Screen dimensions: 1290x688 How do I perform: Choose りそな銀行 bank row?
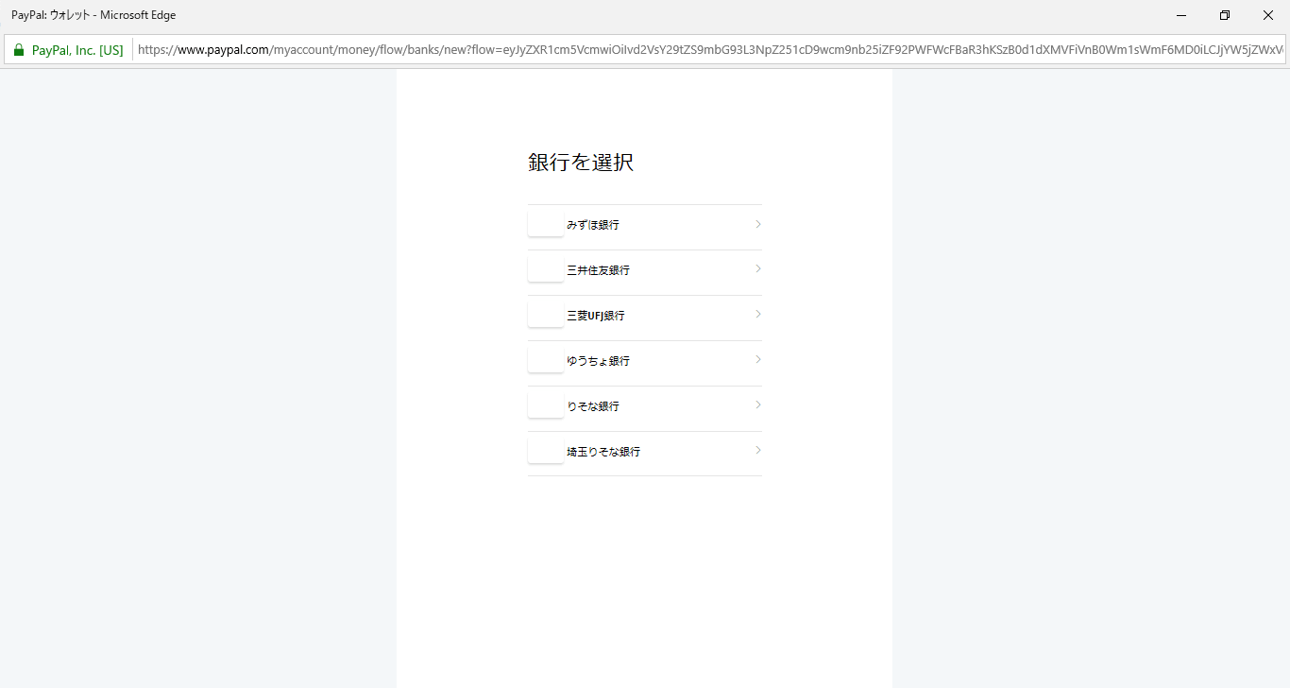tap(644, 406)
